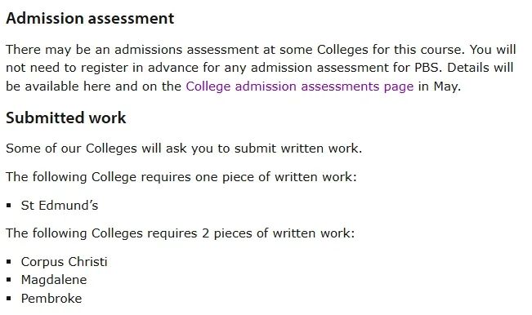This screenshot has width=532, height=315.
Task: Click the bullet beside St Edmund's
Action: 9,206
